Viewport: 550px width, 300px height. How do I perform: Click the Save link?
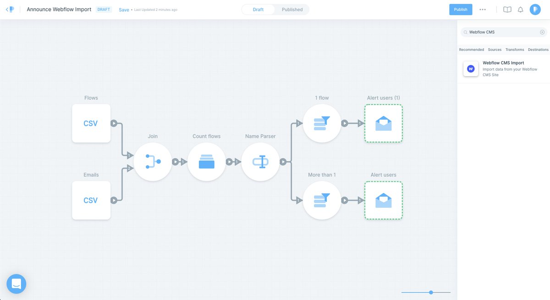pos(124,10)
